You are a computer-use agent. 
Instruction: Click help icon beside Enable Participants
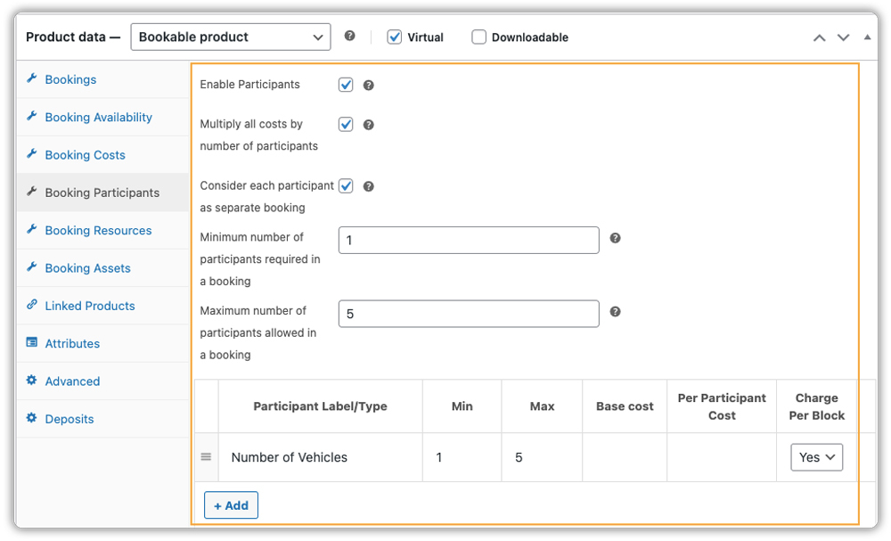click(x=368, y=86)
